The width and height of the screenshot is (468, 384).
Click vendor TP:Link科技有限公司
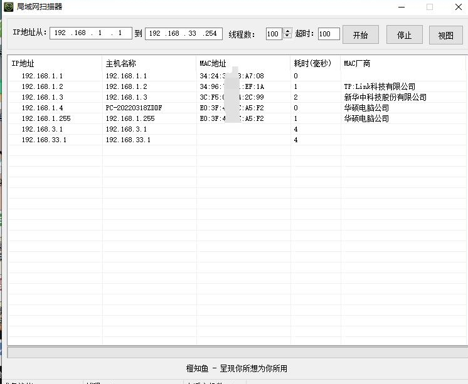(x=380, y=86)
